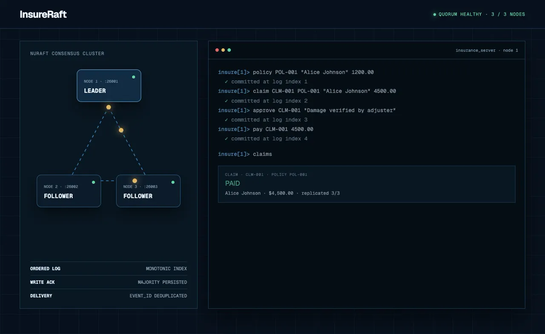Click the yellow terminal window dot
545x334 pixels.
223,50
